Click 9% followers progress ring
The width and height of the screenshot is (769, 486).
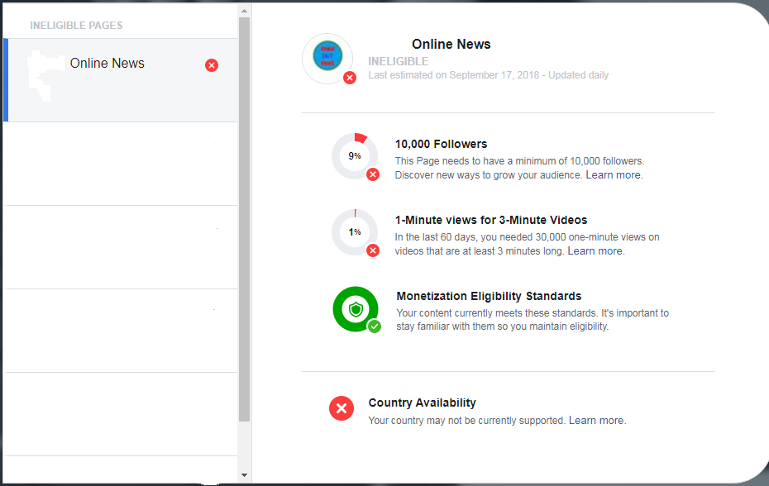tap(355, 156)
